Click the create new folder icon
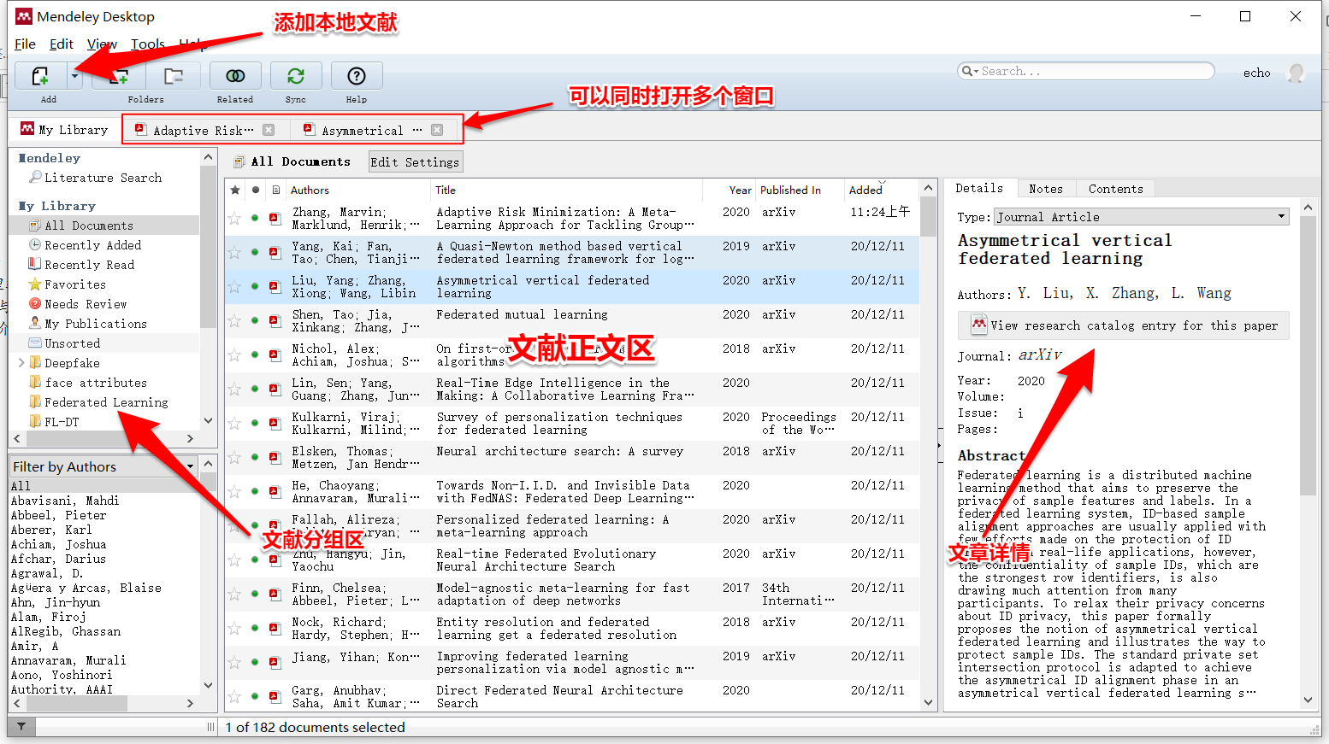Image resolution: width=1329 pixels, height=744 pixels. click(x=118, y=76)
